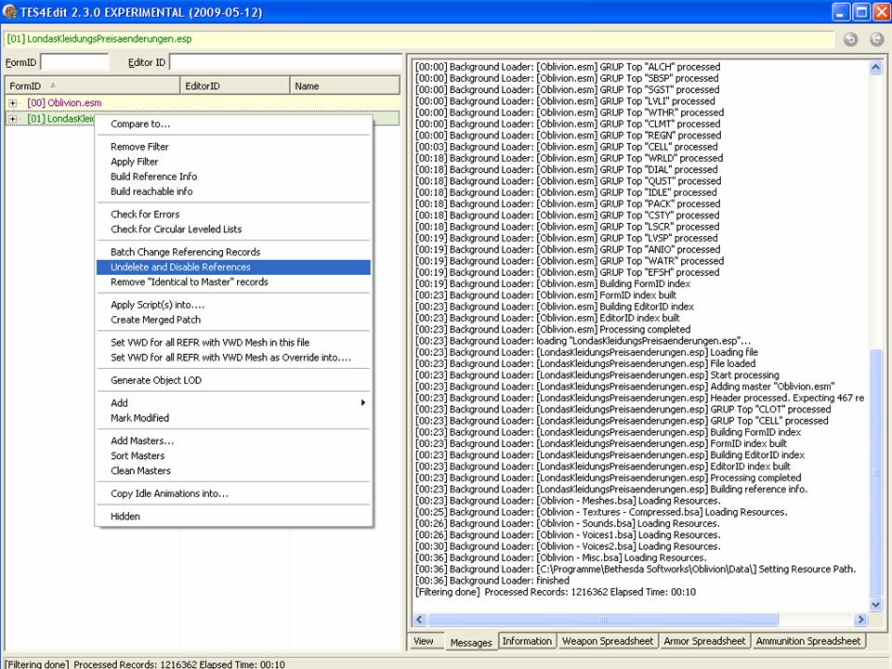892x669 pixels.
Task: Select Clean Masters
Action: coord(233,470)
